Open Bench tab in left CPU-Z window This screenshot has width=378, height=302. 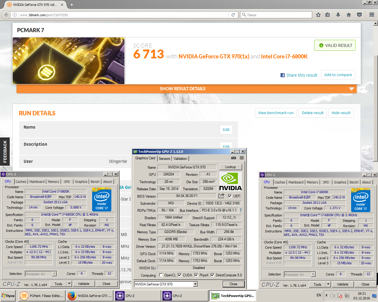pos(95,182)
